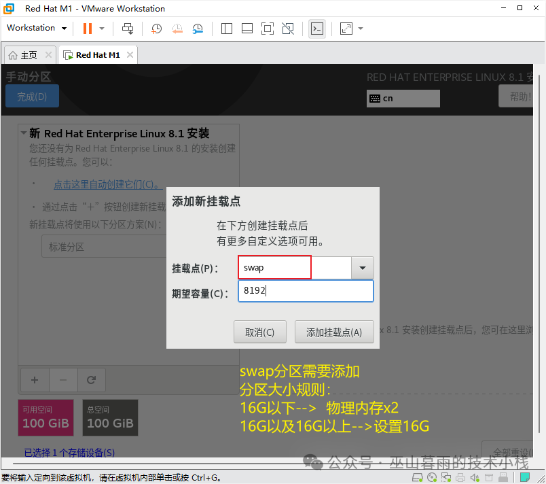The width and height of the screenshot is (546, 484).
Task: Expand the stretch guest dropdown arrow
Action: point(361,29)
